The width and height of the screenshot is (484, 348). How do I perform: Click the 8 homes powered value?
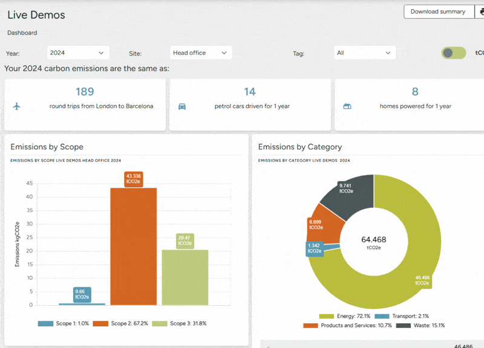point(415,92)
